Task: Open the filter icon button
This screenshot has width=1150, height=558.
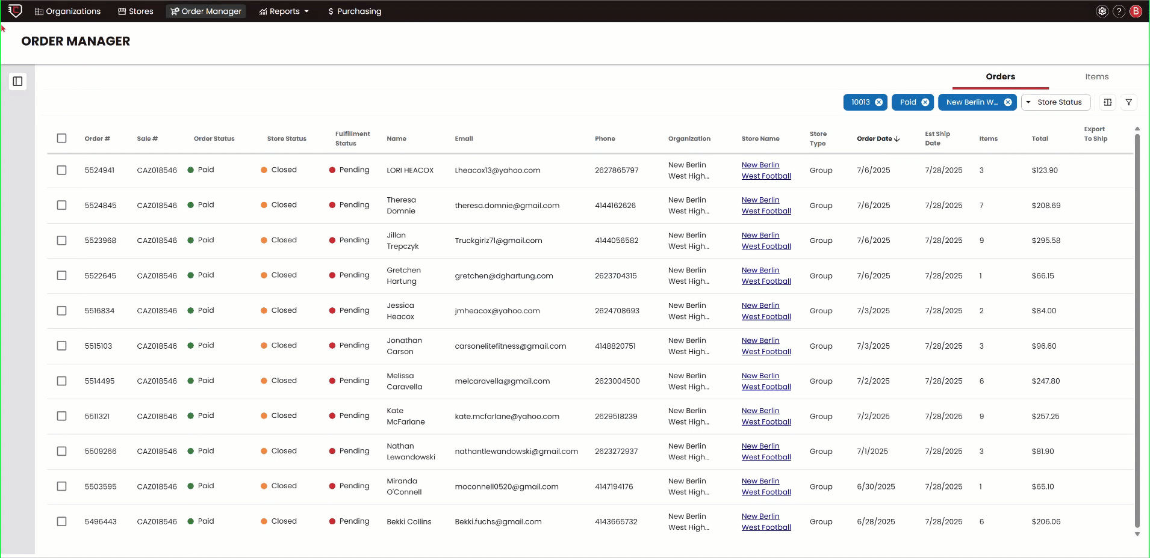Action: (1129, 102)
